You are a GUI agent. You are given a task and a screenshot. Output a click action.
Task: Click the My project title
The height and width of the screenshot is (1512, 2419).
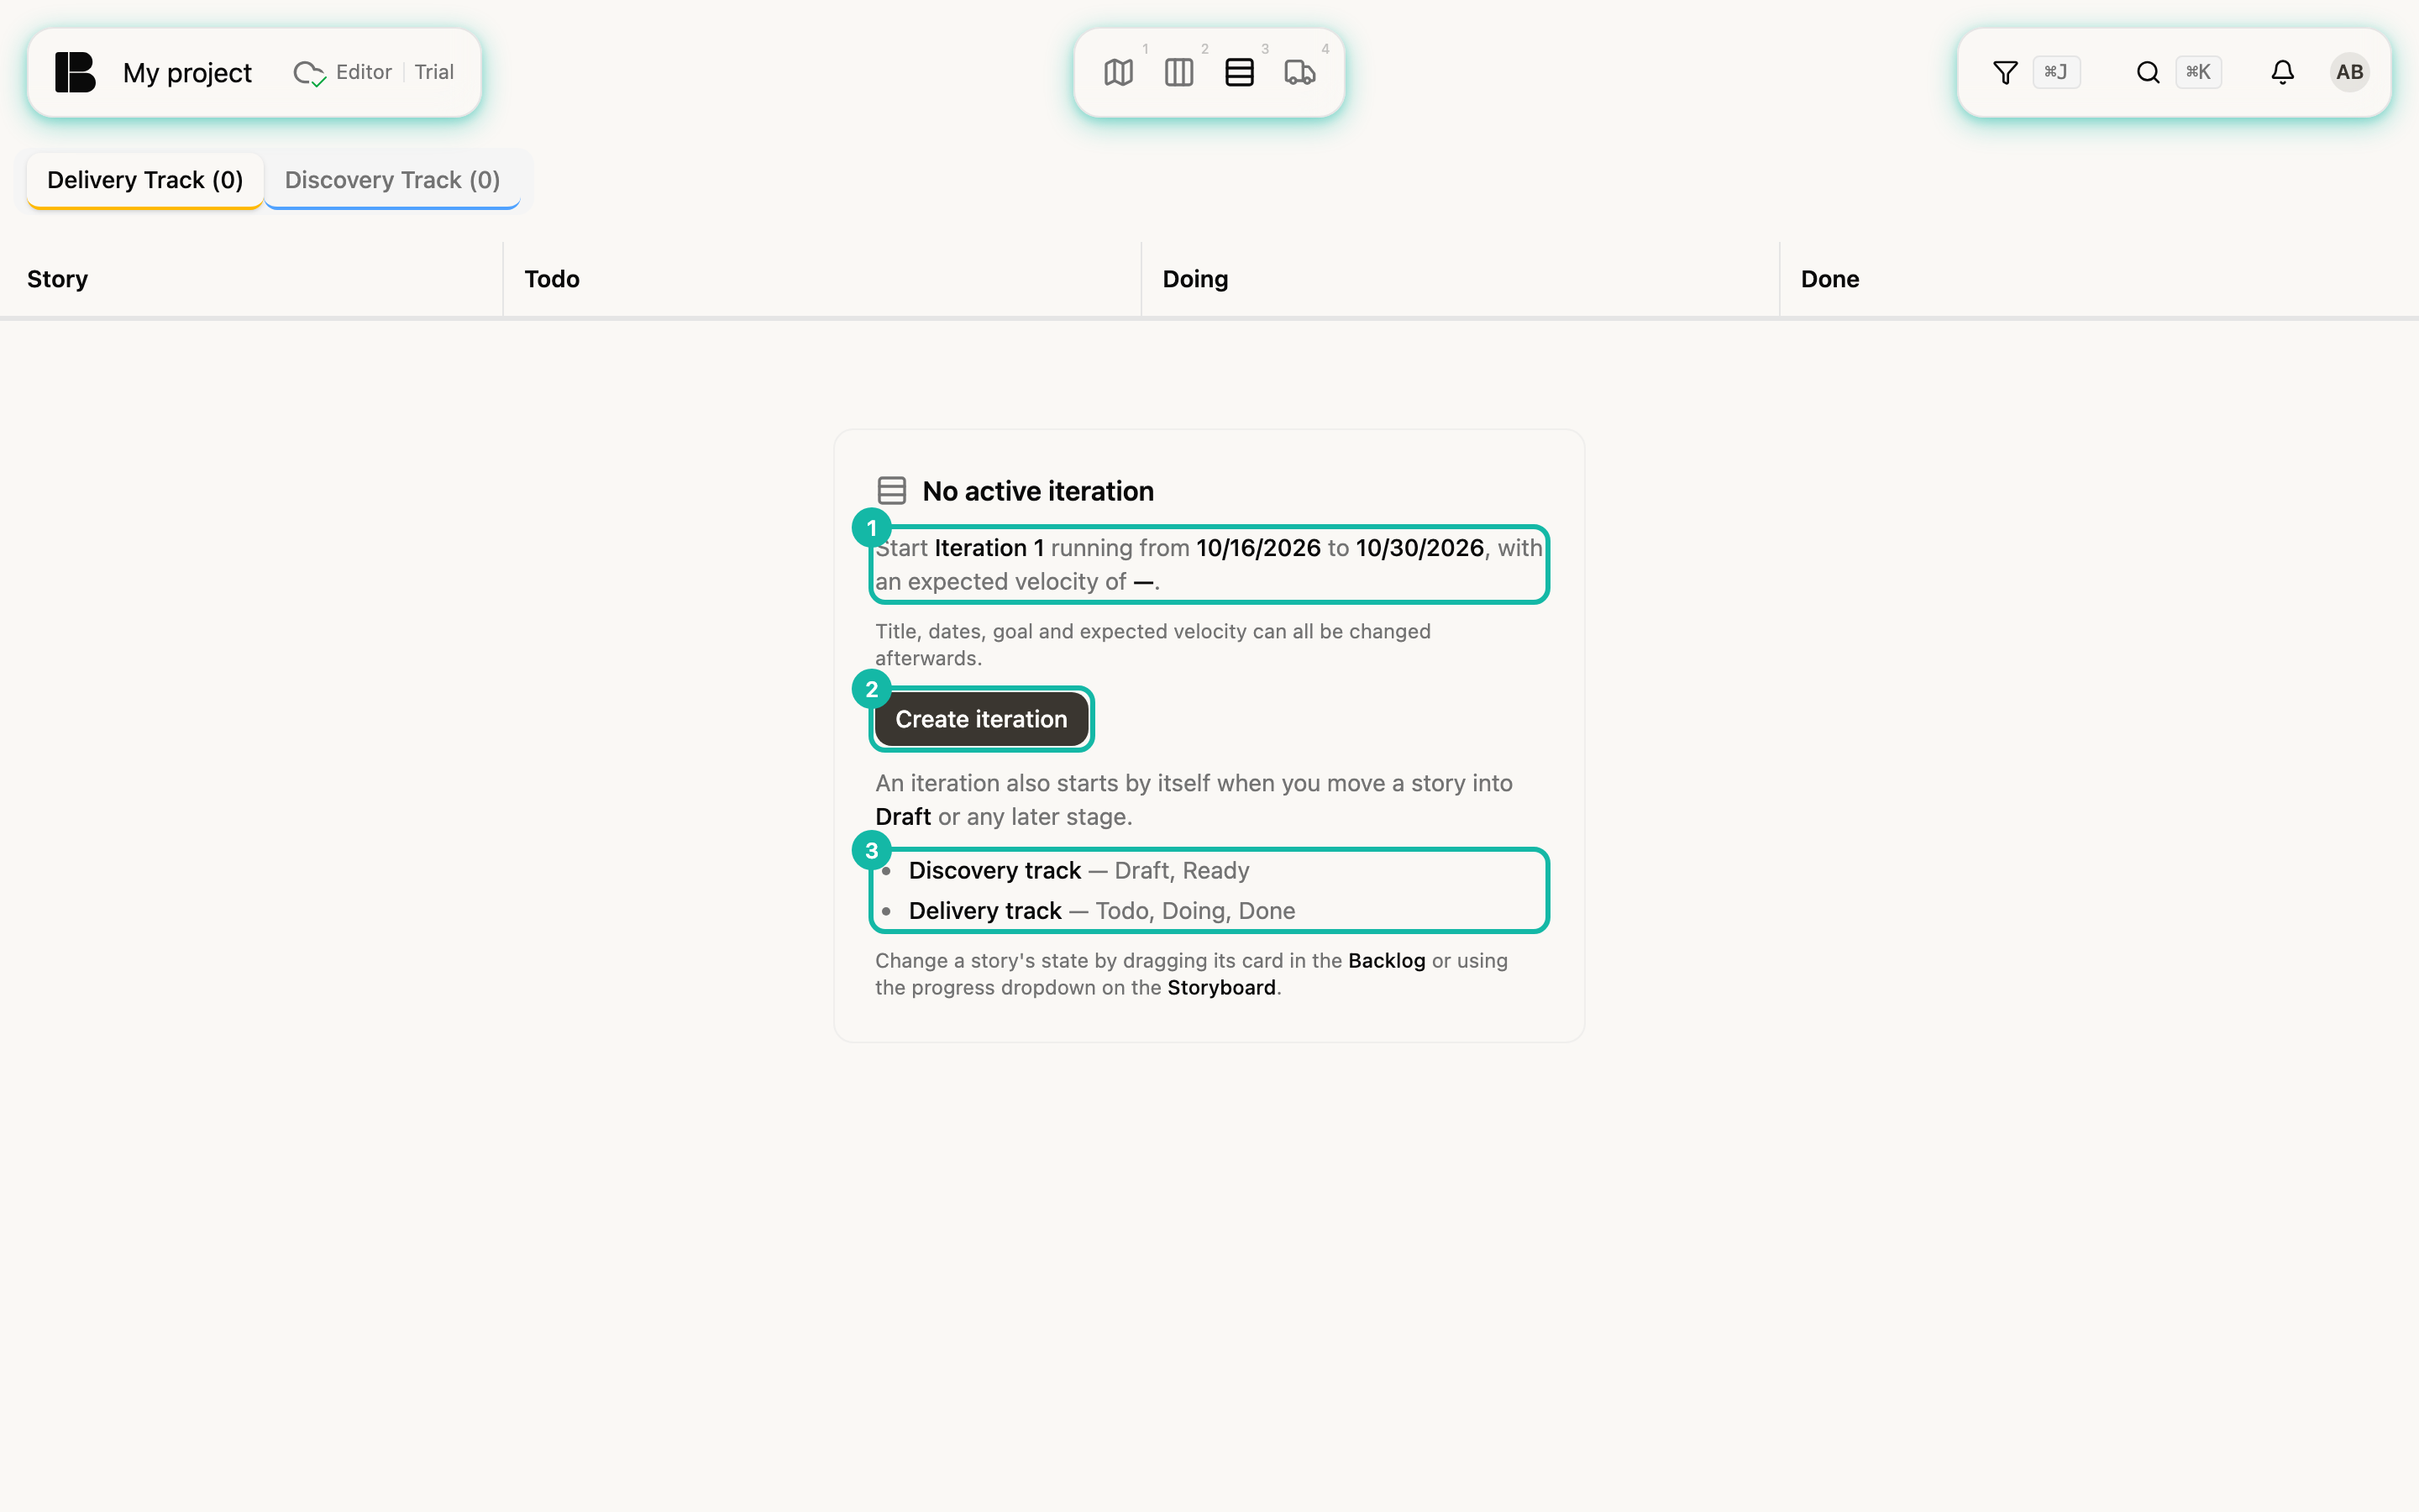click(187, 73)
